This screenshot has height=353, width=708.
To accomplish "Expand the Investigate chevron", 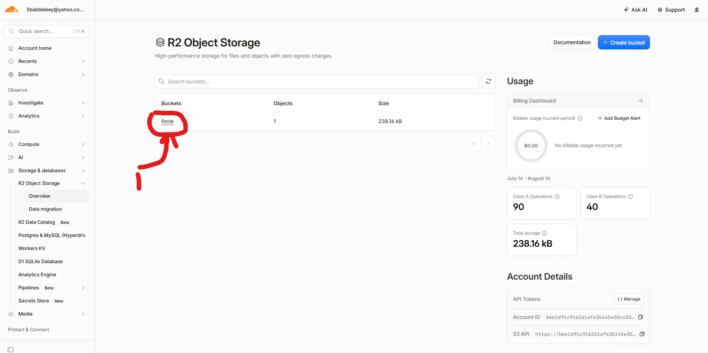I will [x=83, y=103].
